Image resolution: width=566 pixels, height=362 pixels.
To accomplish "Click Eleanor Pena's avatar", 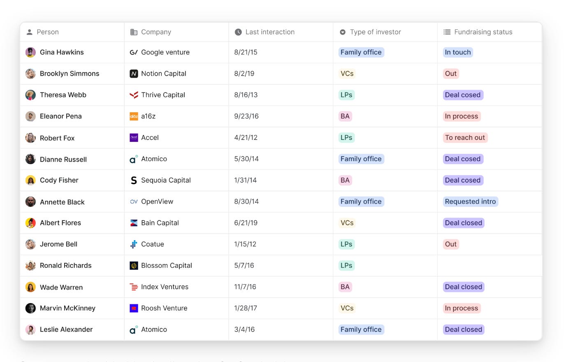I will tap(30, 116).
